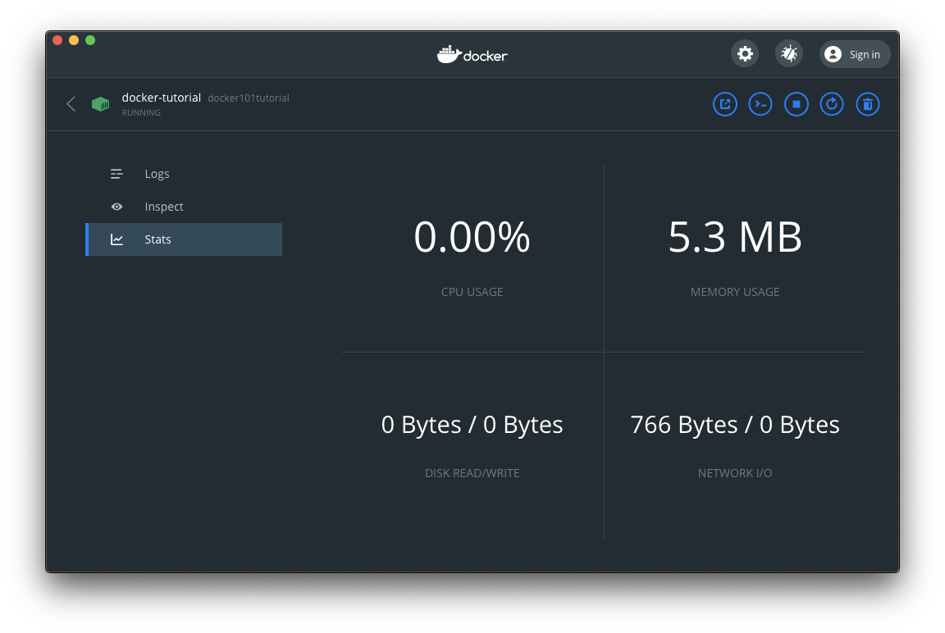The width and height of the screenshot is (945, 633).
Task: Stop the running docker-tutorial container
Action: pos(796,104)
